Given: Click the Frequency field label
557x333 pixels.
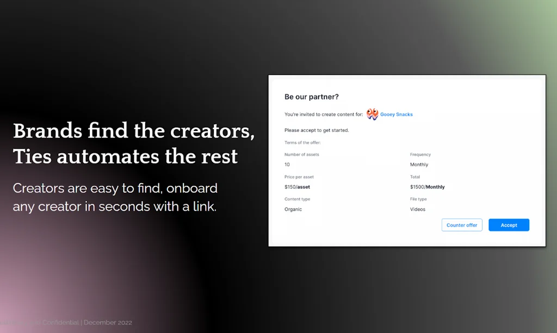Looking at the screenshot, I should (420, 154).
